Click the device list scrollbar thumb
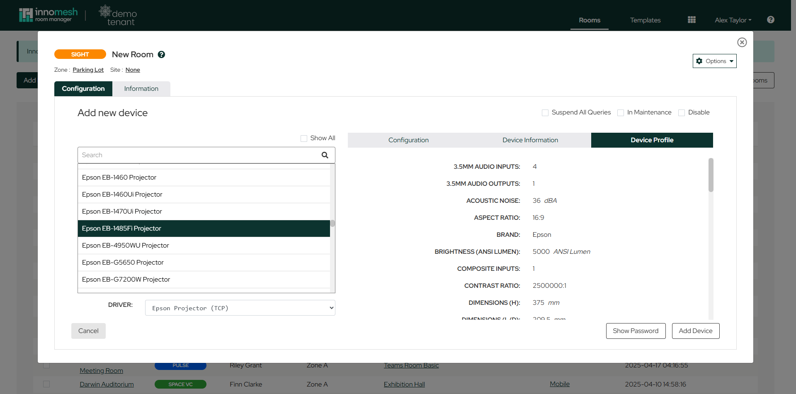796x394 pixels. 332,223
